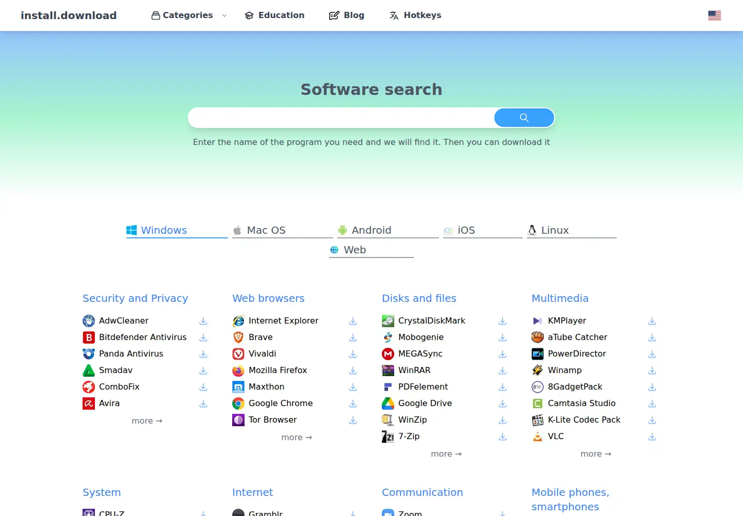This screenshot has width=743, height=516.
Task: Click the VLC cone icon
Action: pos(538,437)
